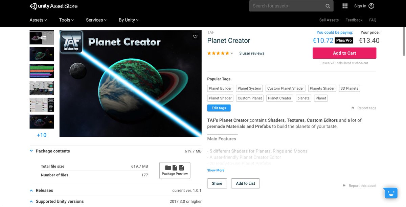Select the Custom Planet tag
The height and width of the screenshot is (207, 406).
pyautogui.click(x=250, y=98)
